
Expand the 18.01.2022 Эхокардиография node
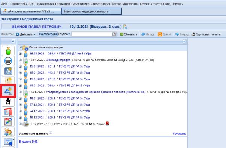coord(20,60)
